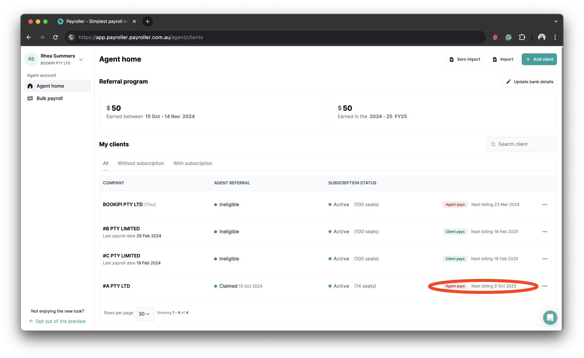Click the AGENT REFERRAL column header
The width and height of the screenshot is (584, 358).
232,183
